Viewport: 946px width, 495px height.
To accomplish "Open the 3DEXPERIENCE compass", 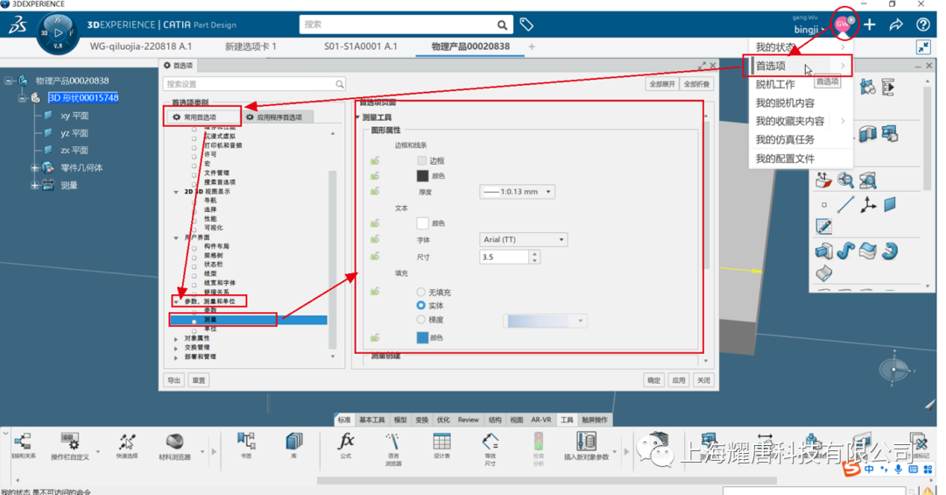I will pos(58,33).
